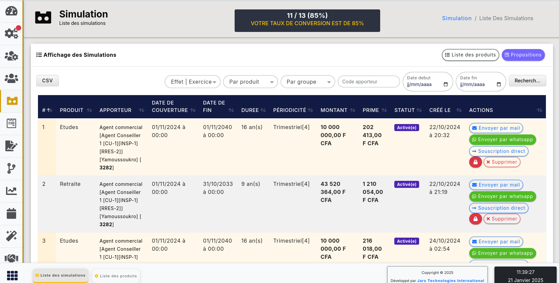Focus the Code apporteur input field

coord(369,82)
